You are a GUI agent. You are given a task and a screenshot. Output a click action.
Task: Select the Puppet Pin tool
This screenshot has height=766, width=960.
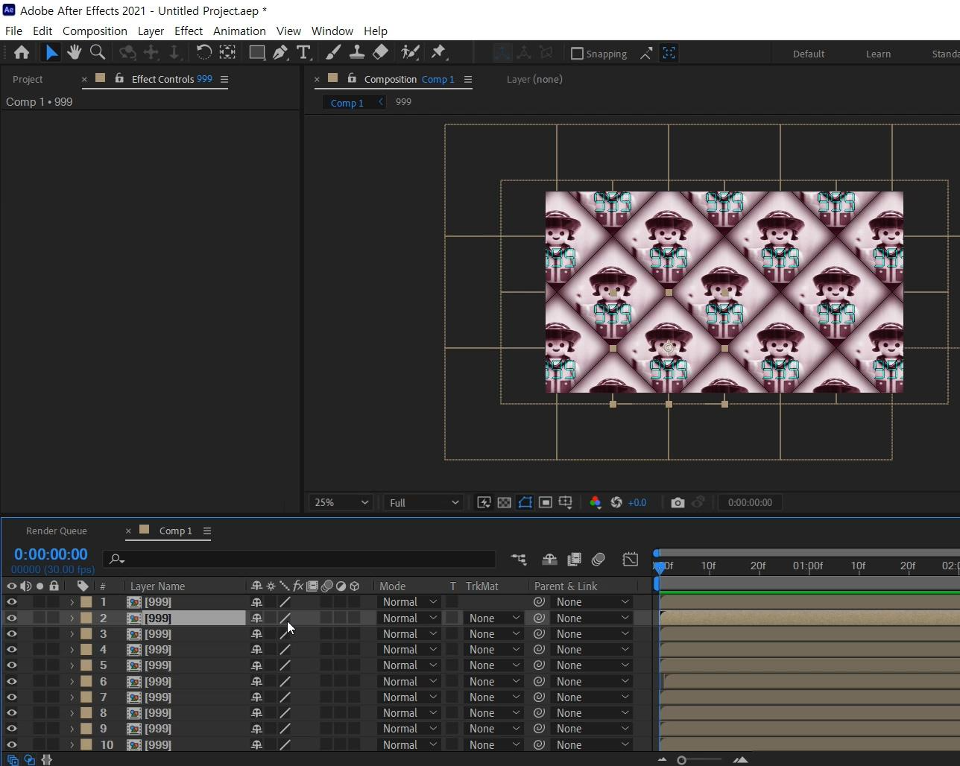(x=439, y=52)
